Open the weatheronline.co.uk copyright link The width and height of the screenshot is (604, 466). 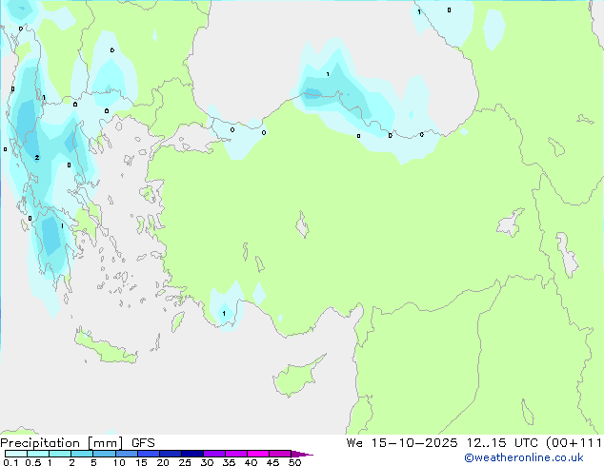coord(523,457)
